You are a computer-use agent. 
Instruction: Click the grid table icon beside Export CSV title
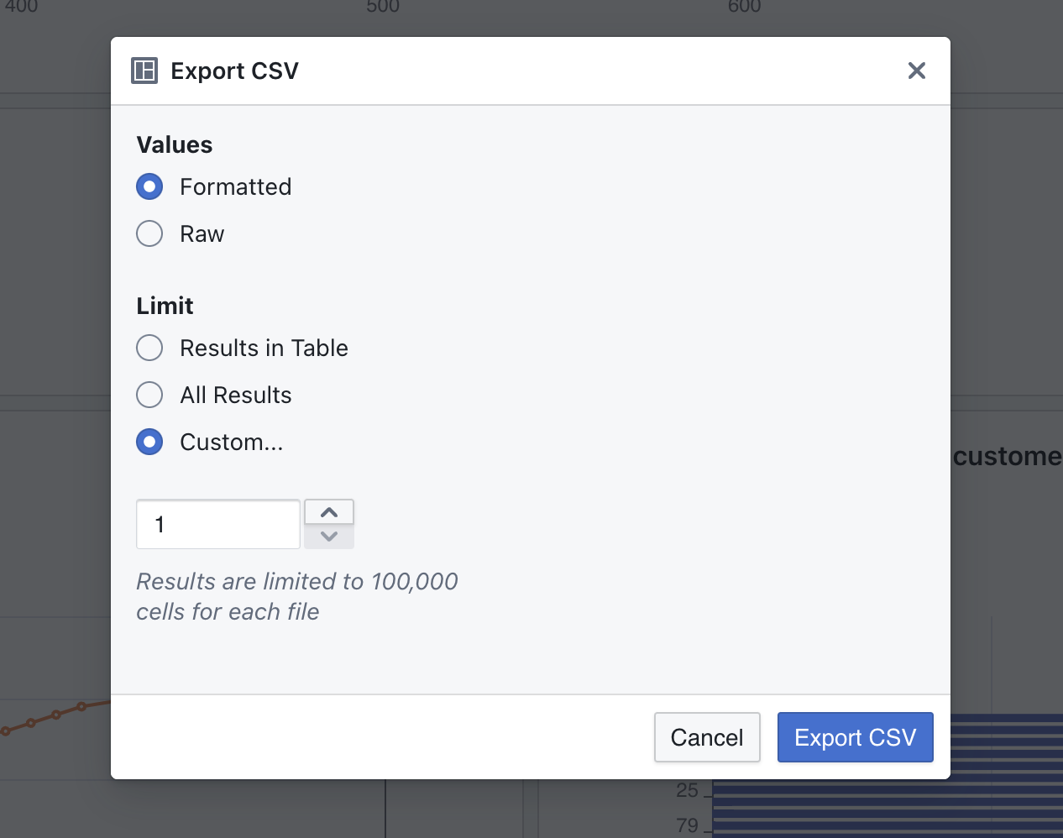(x=144, y=71)
